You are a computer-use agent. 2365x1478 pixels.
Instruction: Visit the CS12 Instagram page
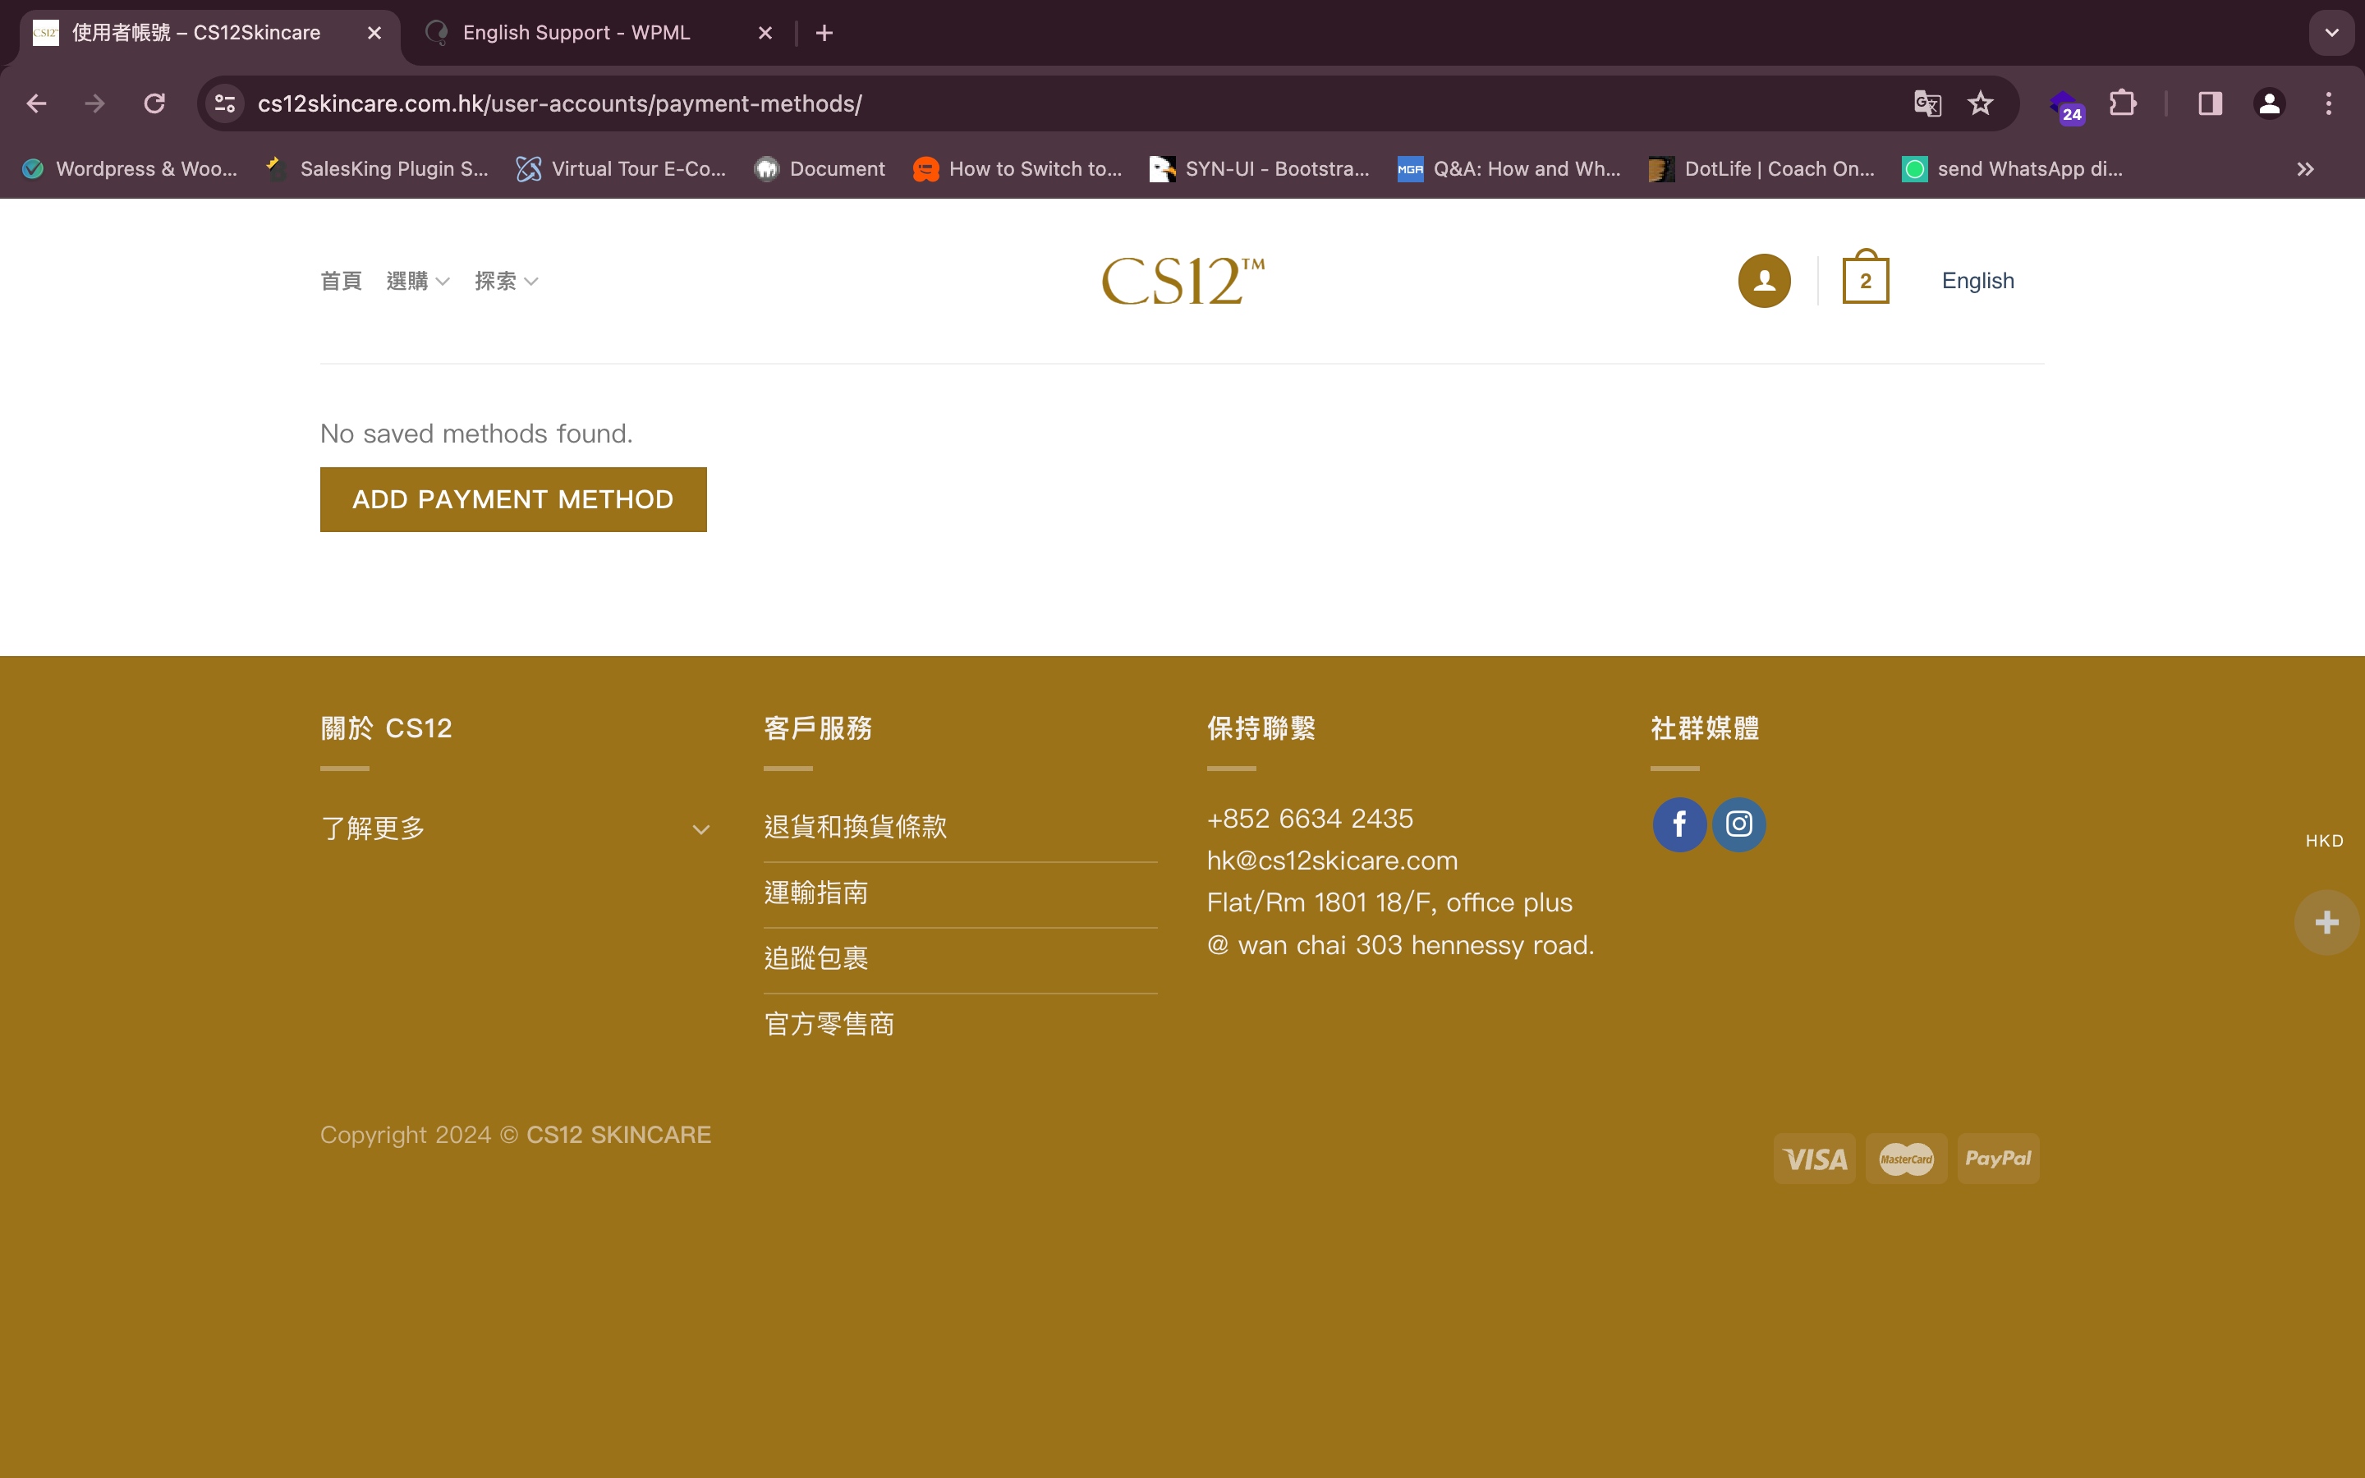click(x=1738, y=824)
